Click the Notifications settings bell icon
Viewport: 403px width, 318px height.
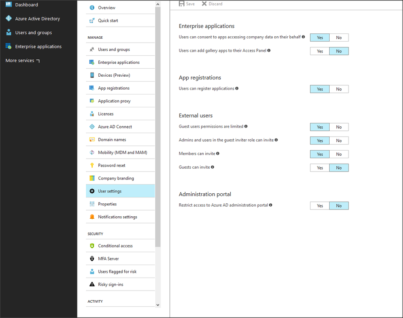pos(92,217)
